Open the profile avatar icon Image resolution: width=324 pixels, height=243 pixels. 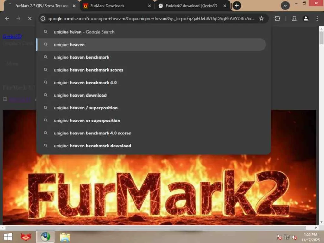[306, 19]
